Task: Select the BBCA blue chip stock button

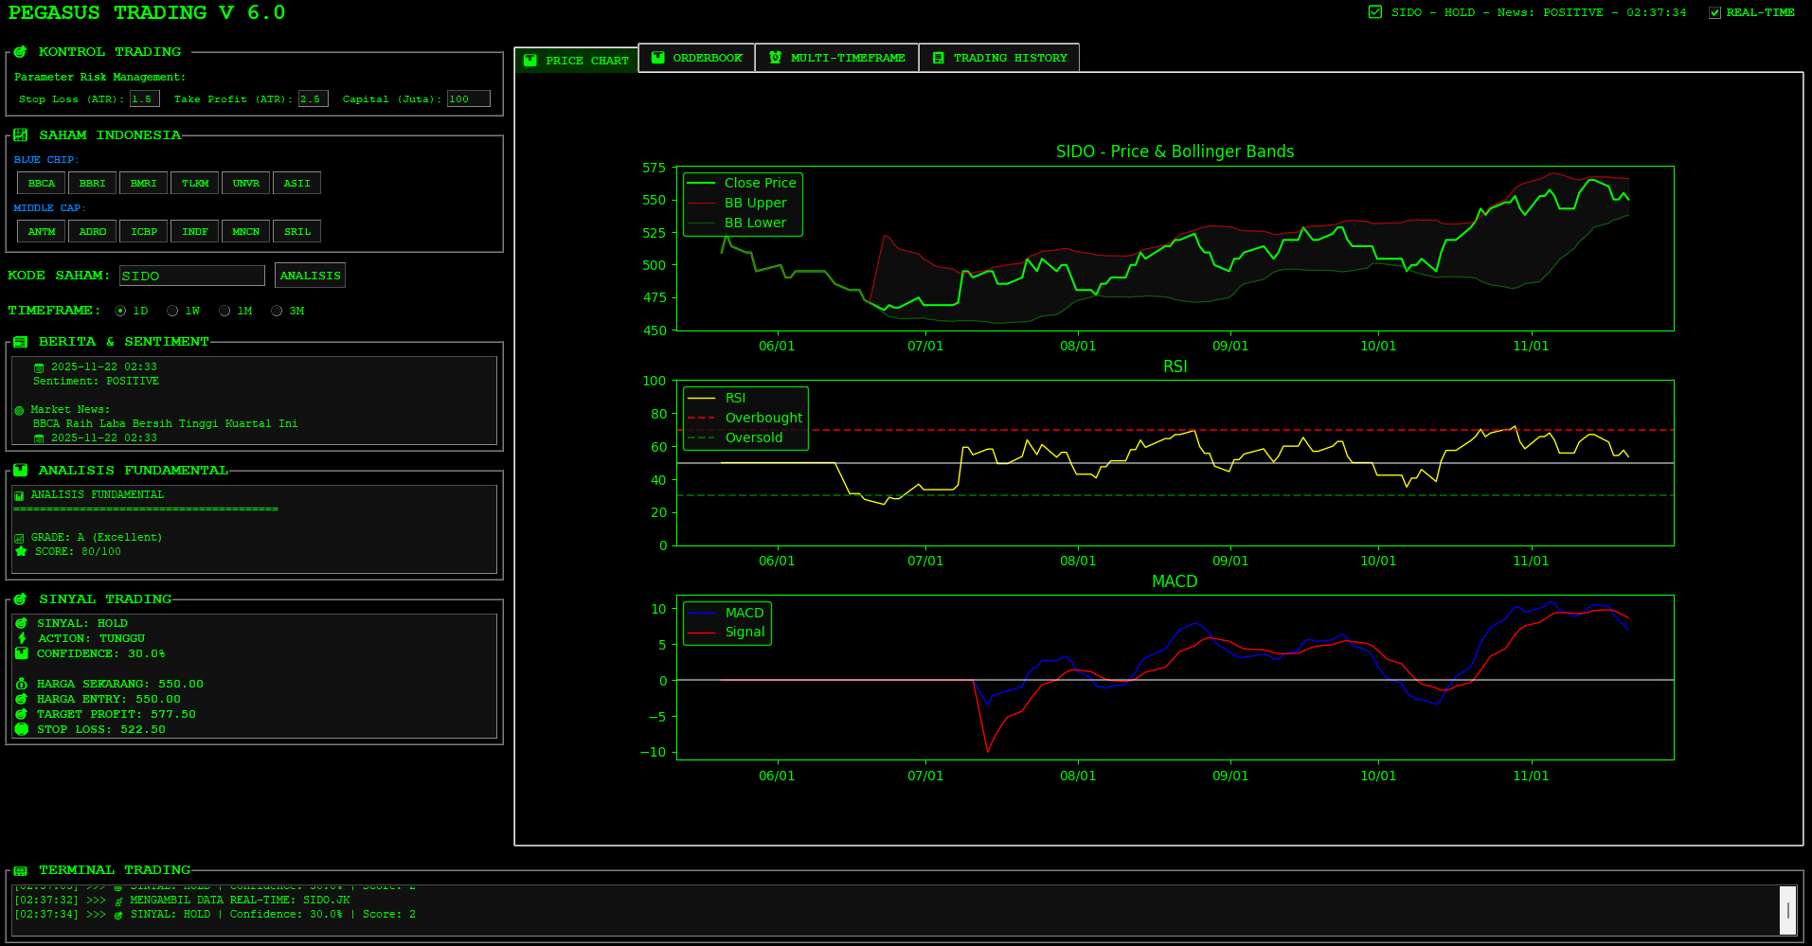Action: coord(42,183)
